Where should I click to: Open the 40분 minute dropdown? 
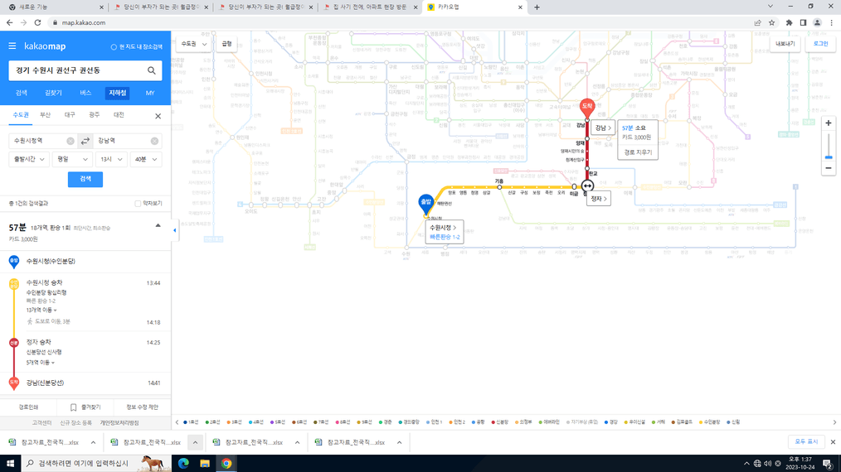coord(146,159)
